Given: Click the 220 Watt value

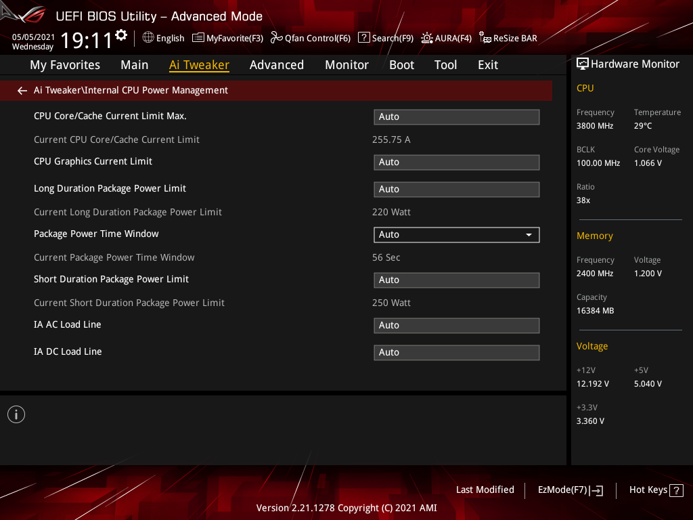Looking at the screenshot, I should pos(391,212).
